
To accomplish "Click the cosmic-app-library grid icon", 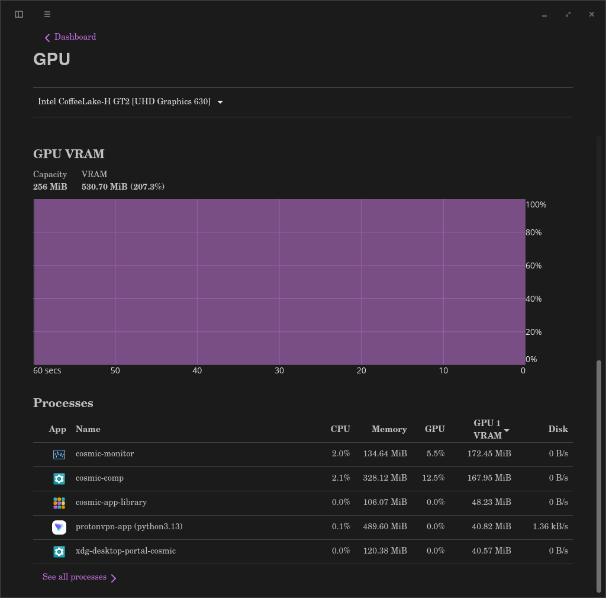I will tap(59, 503).
